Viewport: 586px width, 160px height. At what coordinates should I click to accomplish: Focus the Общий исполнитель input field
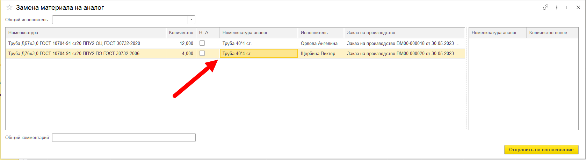[120, 20]
